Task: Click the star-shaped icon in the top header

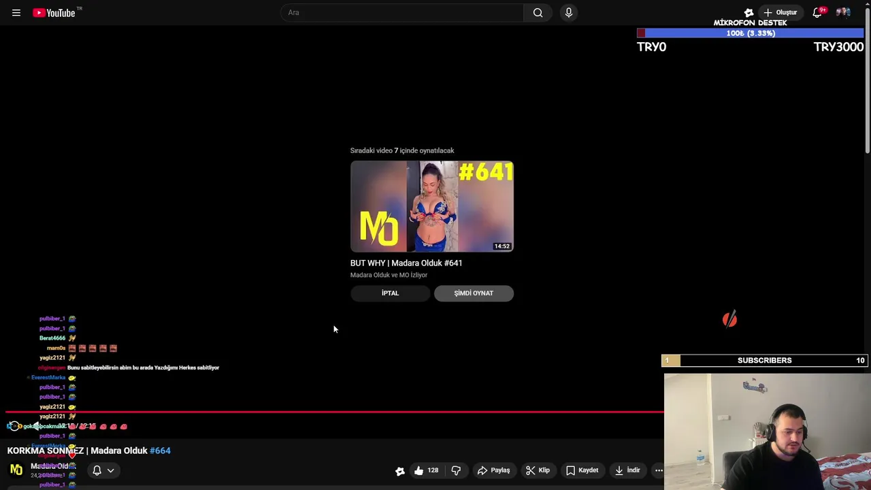Action: pos(749,12)
